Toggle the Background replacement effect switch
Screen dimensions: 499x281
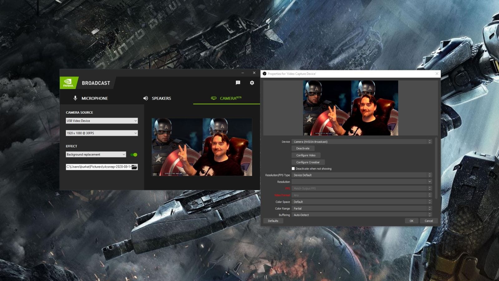pos(134,155)
